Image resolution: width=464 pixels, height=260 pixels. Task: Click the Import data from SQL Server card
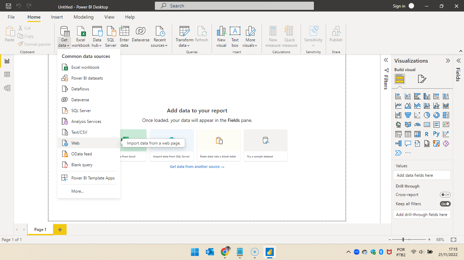pos(172,145)
